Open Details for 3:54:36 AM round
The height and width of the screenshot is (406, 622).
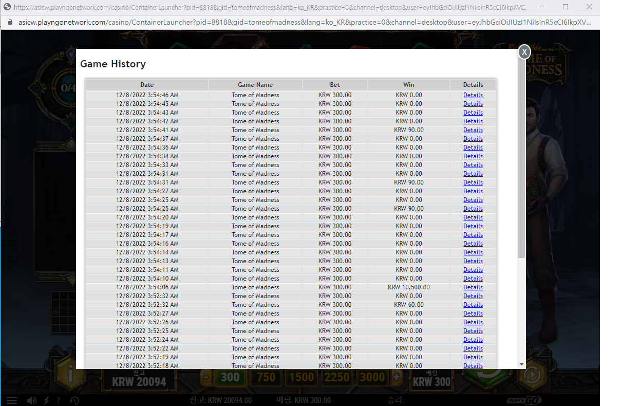point(473,147)
